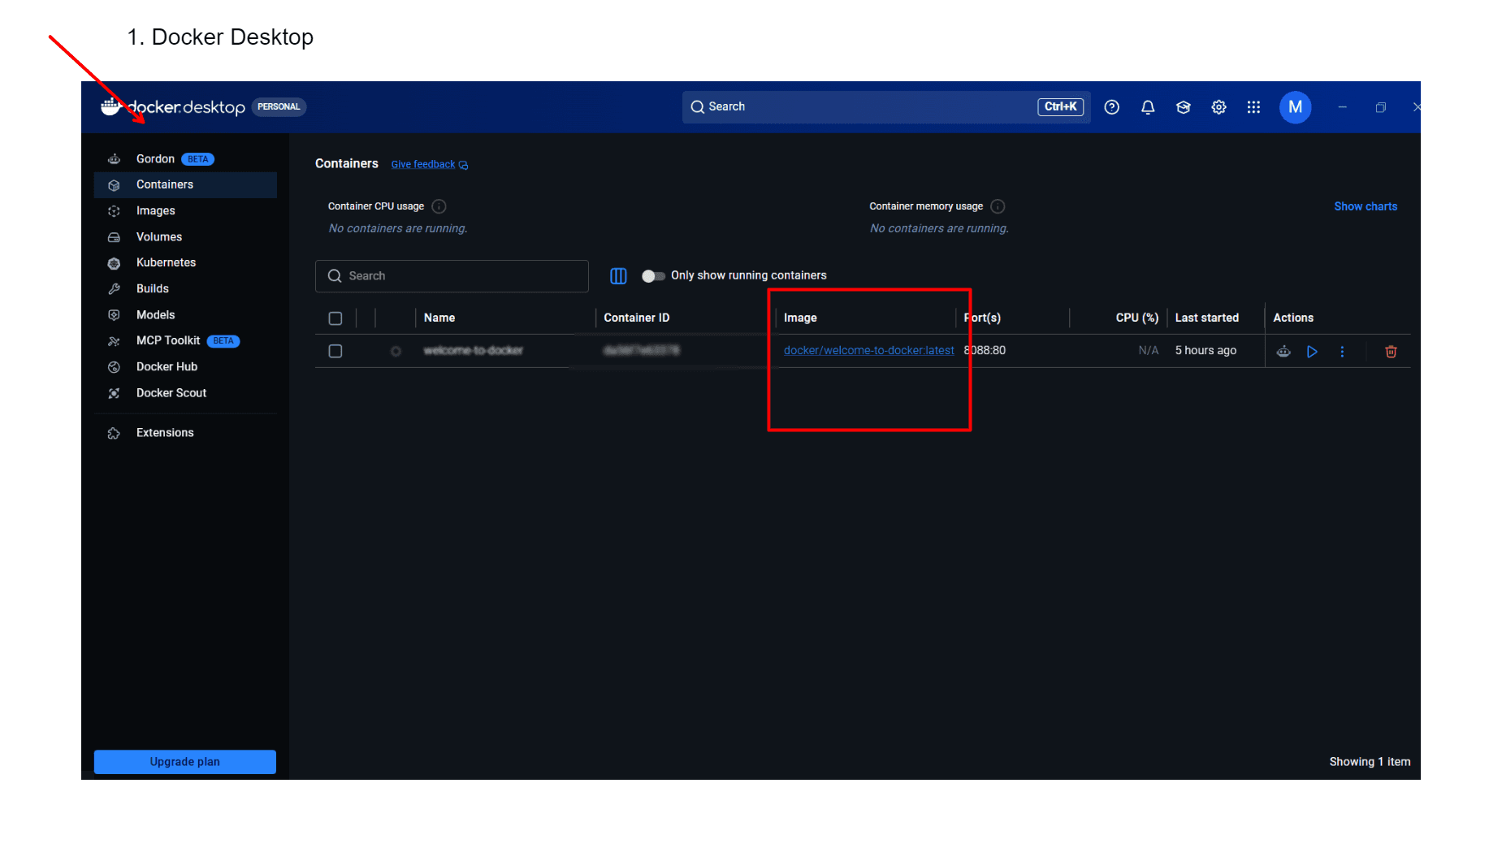Open the docker/welcome-to-docker:latest image link

coord(868,351)
